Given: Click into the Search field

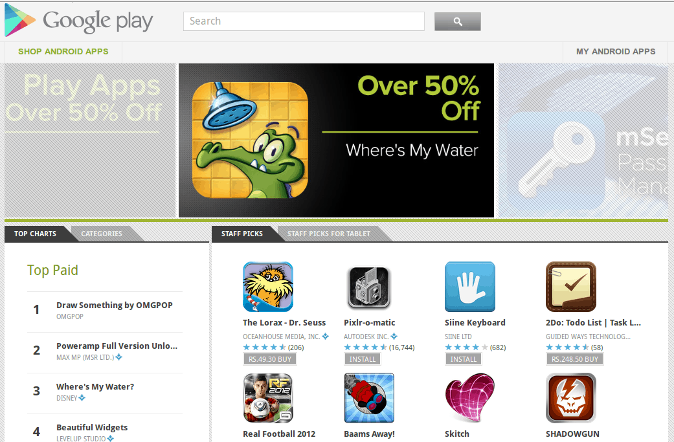Looking at the screenshot, I should (x=304, y=21).
